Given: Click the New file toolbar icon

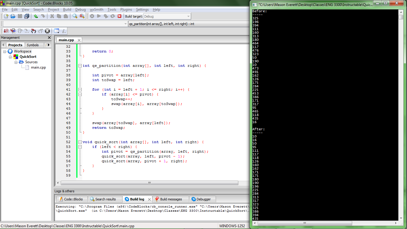Looking at the screenshot, I should [x=6, y=16].
